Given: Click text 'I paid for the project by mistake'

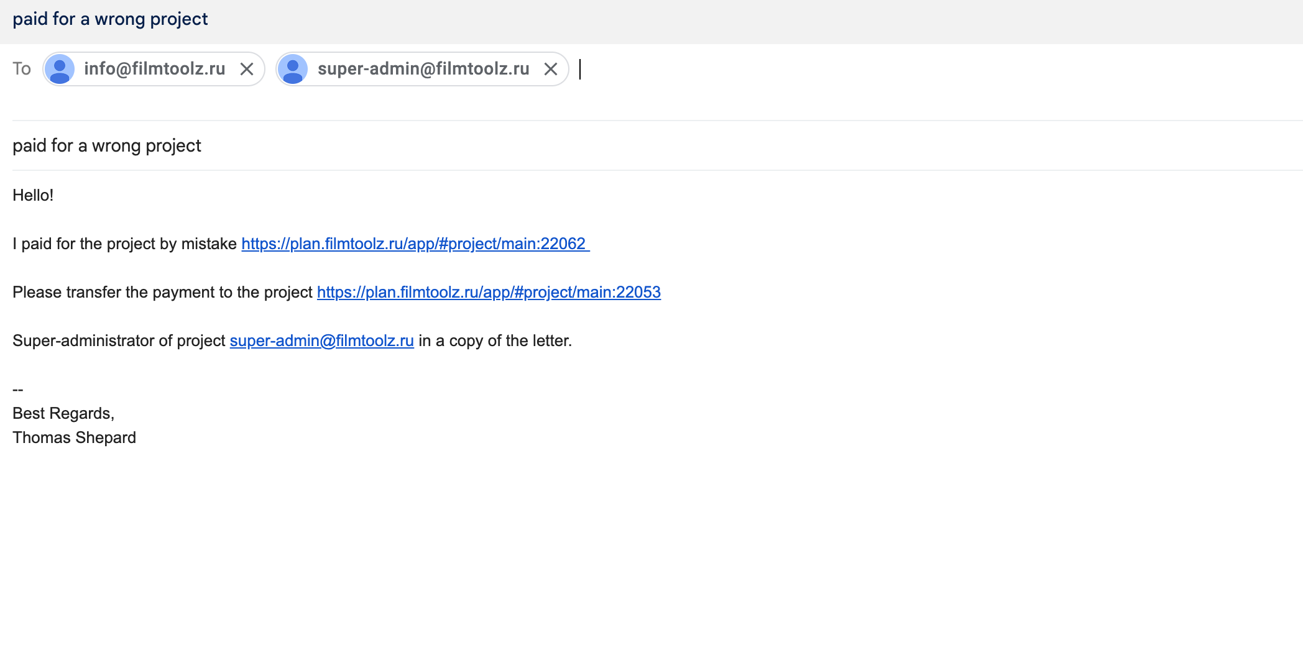Looking at the screenshot, I should [124, 244].
